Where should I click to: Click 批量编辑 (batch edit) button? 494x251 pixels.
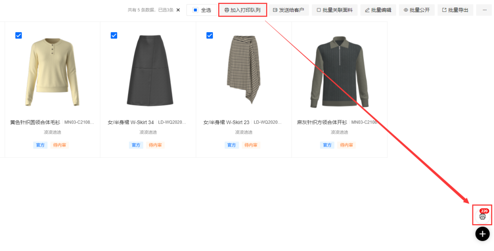click(378, 10)
